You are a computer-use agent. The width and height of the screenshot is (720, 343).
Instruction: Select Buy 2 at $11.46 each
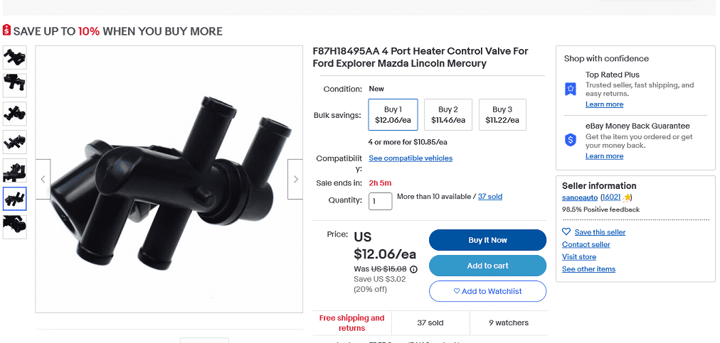click(448, 115)
